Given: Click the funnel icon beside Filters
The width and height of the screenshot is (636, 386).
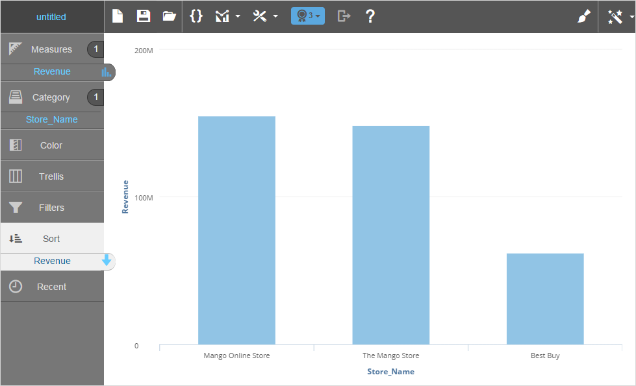Looking at the screenshot, I should tap(16, 208).
